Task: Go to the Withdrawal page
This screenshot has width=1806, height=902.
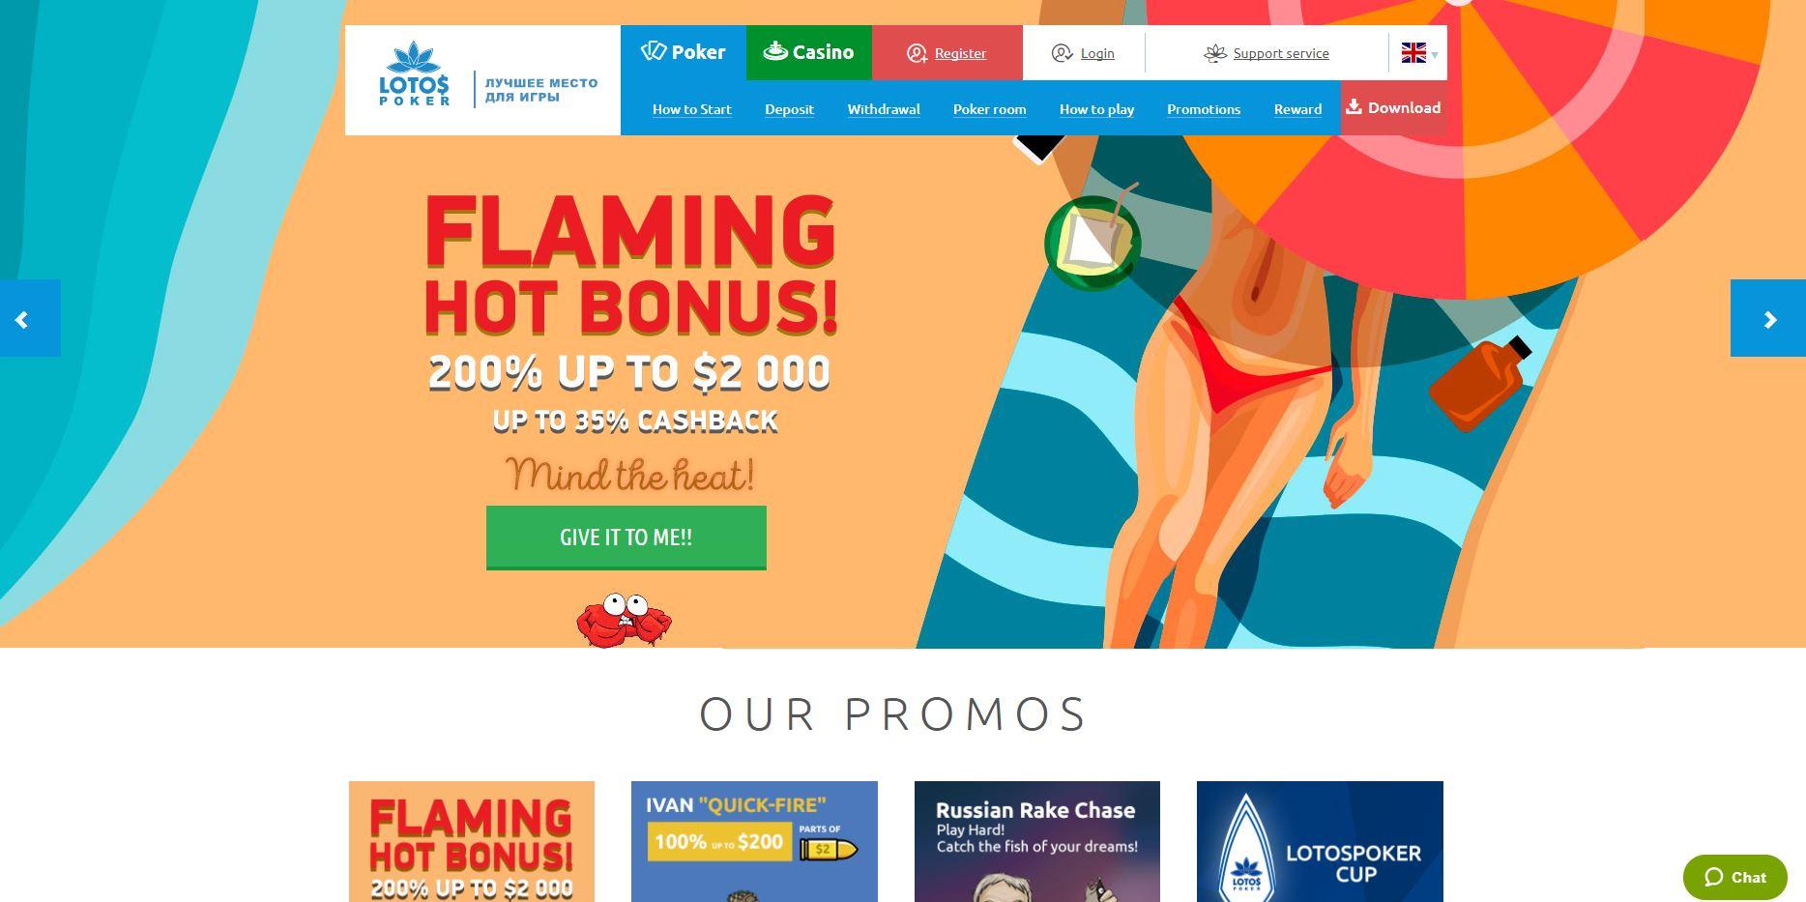Action: (884, 109)
